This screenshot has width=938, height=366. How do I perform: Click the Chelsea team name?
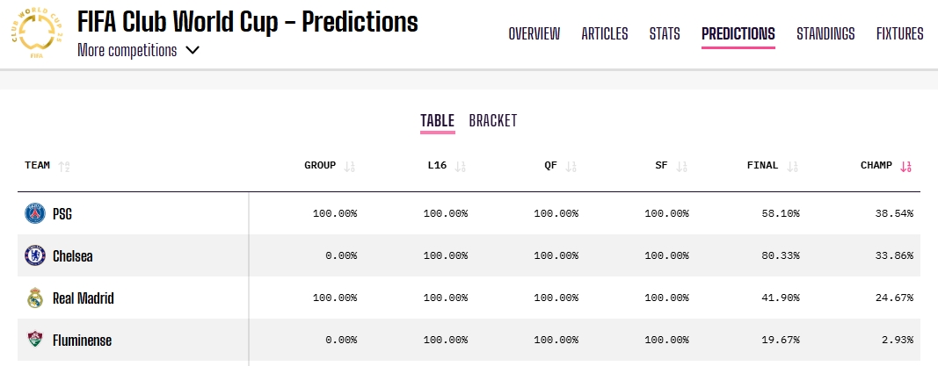click(73, 256)
